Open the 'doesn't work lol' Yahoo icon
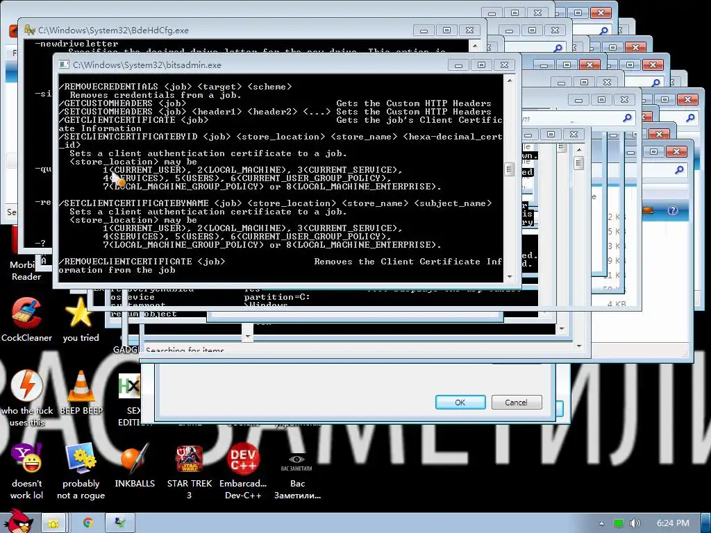Viewport: 711px width, 533px height. tap(27, 471)
